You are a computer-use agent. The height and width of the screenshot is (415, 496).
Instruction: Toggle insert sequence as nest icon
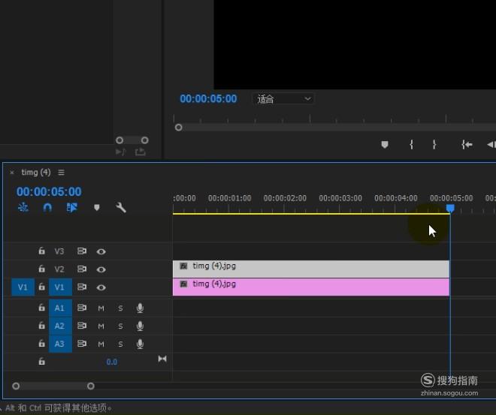pos(23,207)
